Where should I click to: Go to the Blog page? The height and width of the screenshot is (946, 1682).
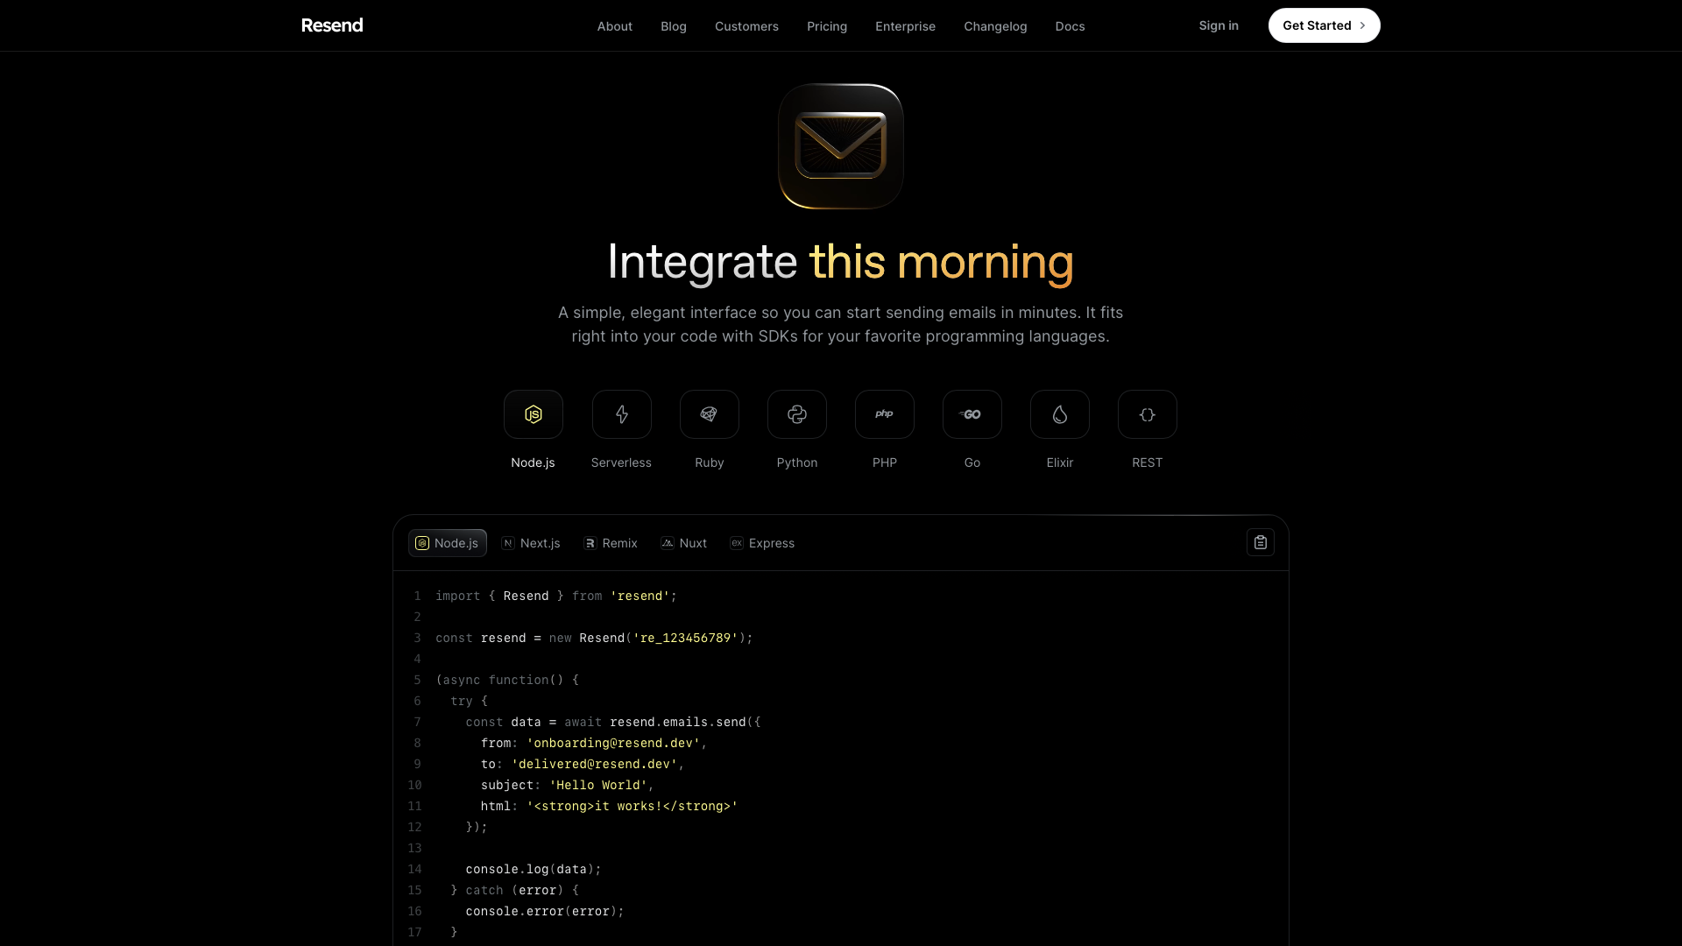[673, 26]
